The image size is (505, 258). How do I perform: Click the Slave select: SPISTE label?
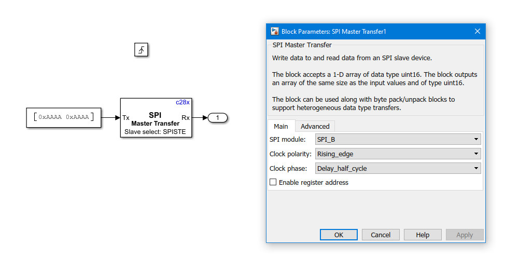pos(156,132)
